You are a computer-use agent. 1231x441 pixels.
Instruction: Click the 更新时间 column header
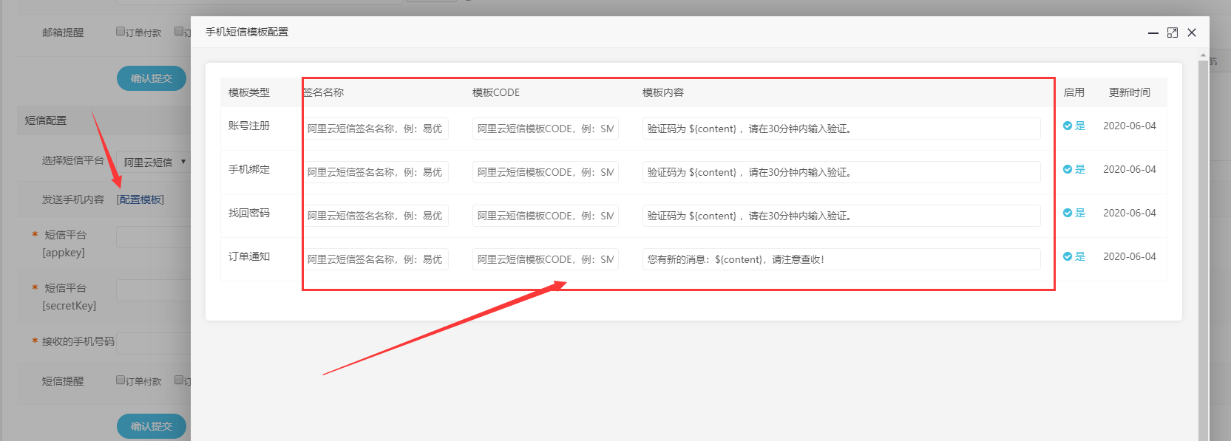pos(1130,92)
